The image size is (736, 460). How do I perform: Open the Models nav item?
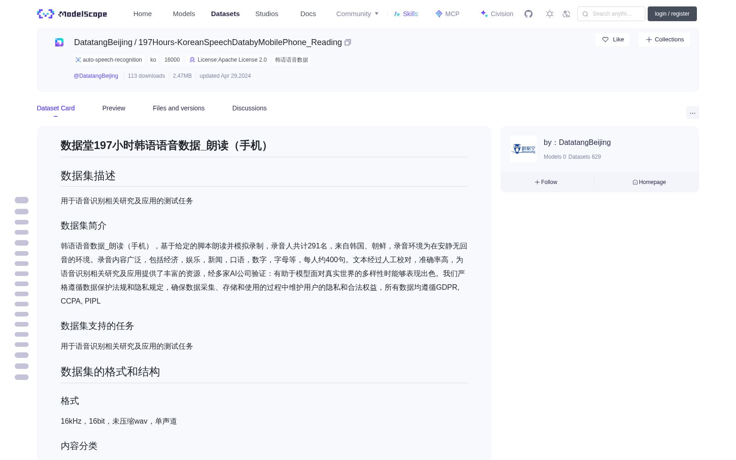pyautogui.click(x=184, y=14)
